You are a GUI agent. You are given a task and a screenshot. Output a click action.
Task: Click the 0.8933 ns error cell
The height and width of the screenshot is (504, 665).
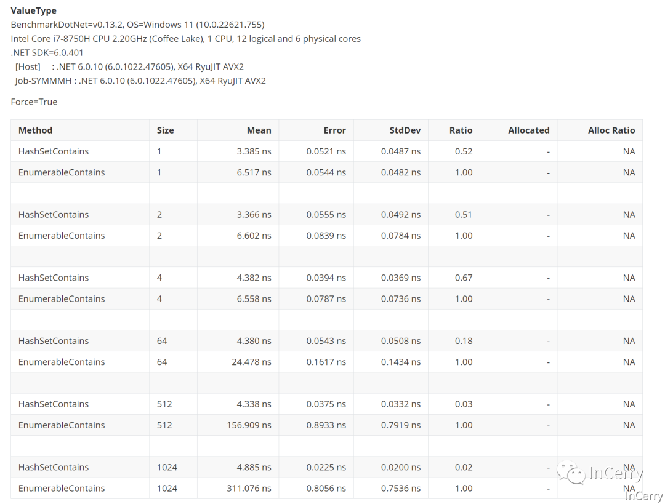pyautogui.click(x=326, y=425)
